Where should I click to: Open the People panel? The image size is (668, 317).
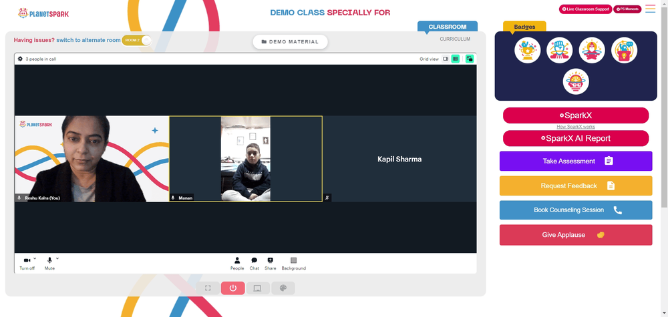pyautogui.click(x=237, y=264)
